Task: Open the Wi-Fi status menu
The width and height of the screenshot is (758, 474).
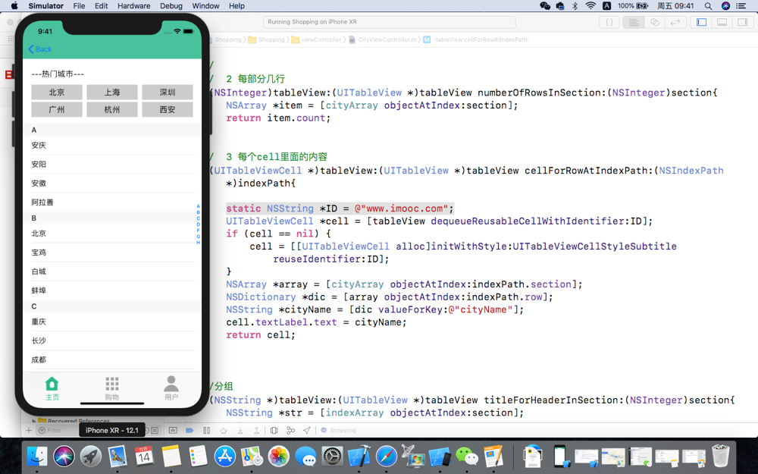Action: (x=590, y=6)
